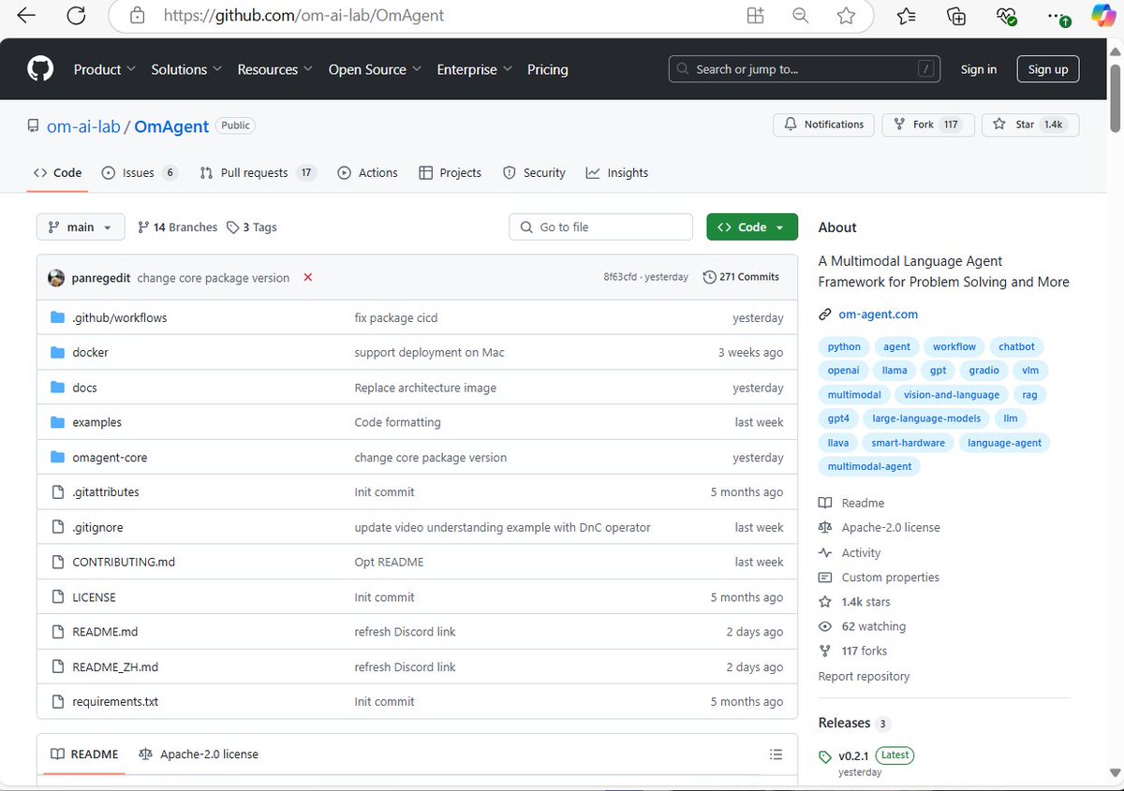This screenshot has width=1124, height=791.
Task: Click the Sign up button
Action: tap(1048, 69)
